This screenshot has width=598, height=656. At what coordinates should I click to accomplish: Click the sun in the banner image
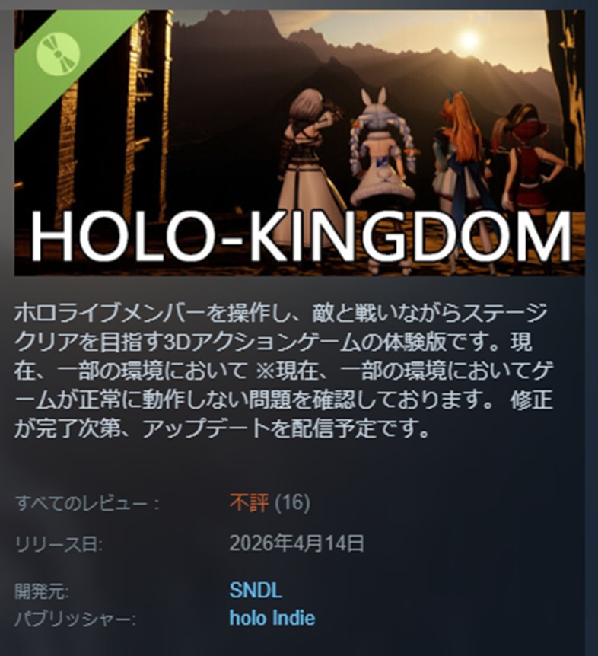pos(469,40)
